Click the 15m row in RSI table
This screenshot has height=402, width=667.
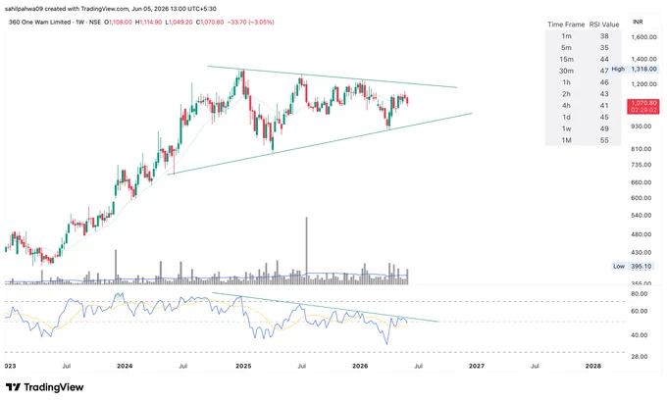[x=584, y=59]
